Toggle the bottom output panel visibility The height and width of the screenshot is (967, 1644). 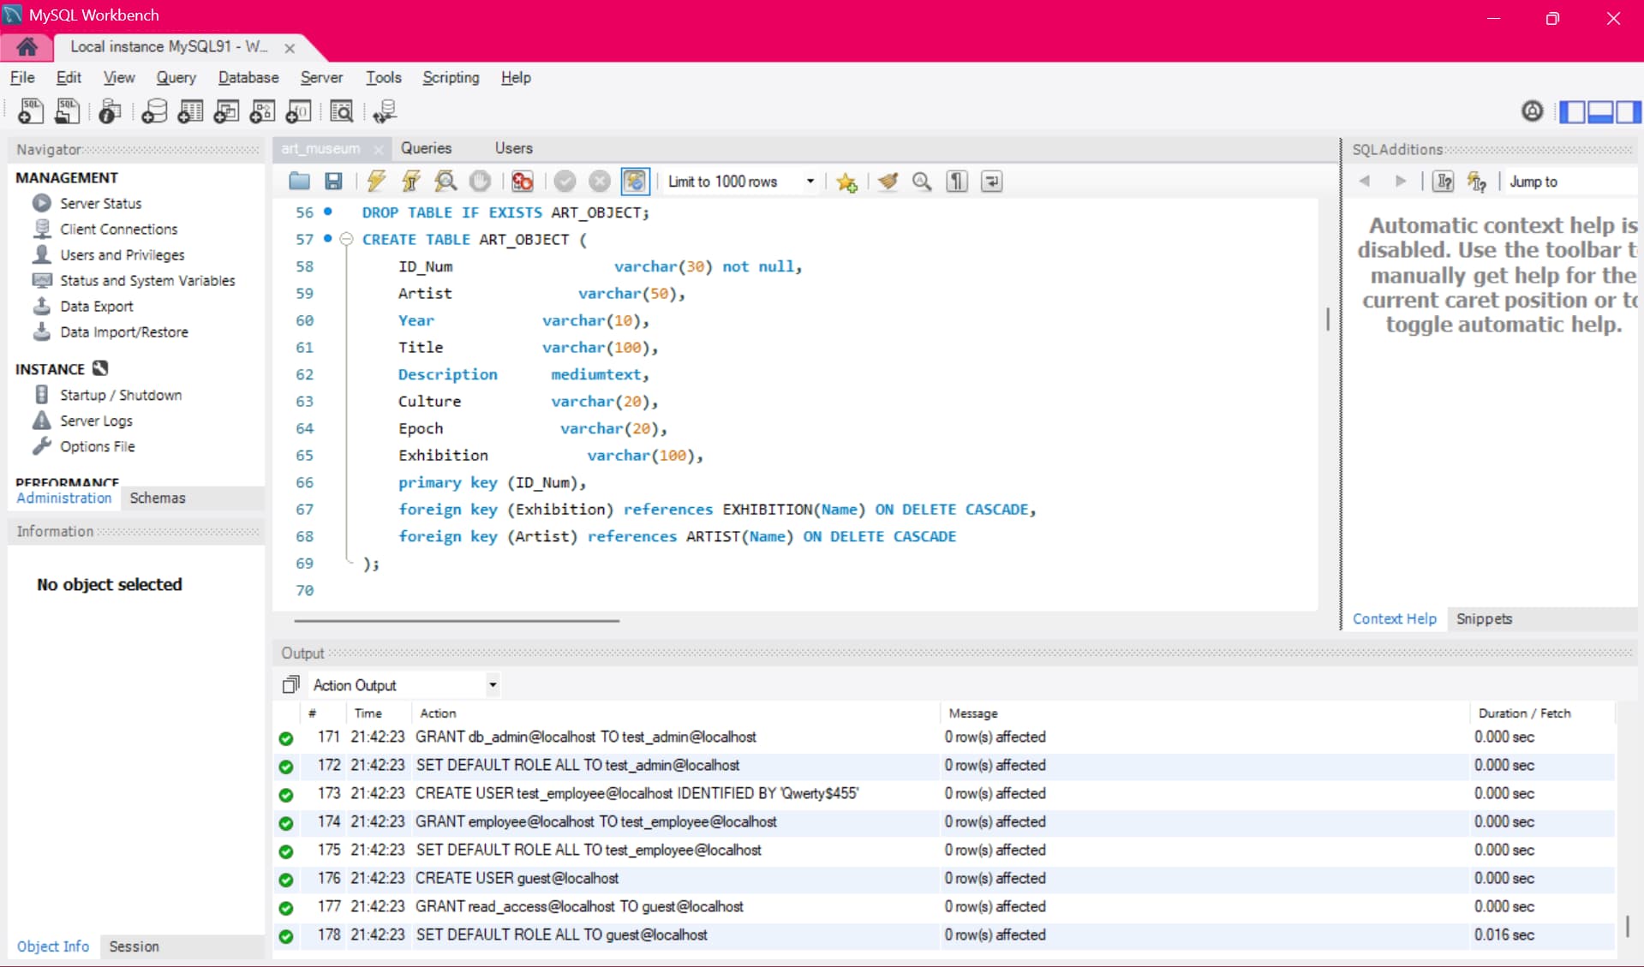1600,111
